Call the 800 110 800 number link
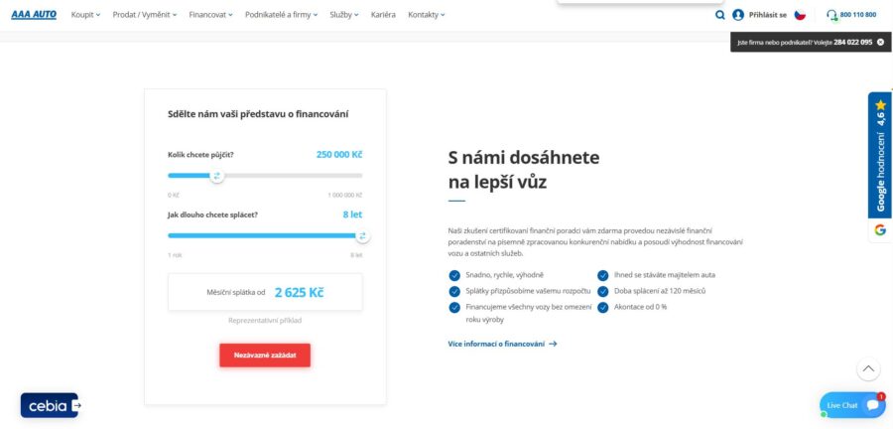The height and width of the screenshot is (429, 893). (857, 15)
